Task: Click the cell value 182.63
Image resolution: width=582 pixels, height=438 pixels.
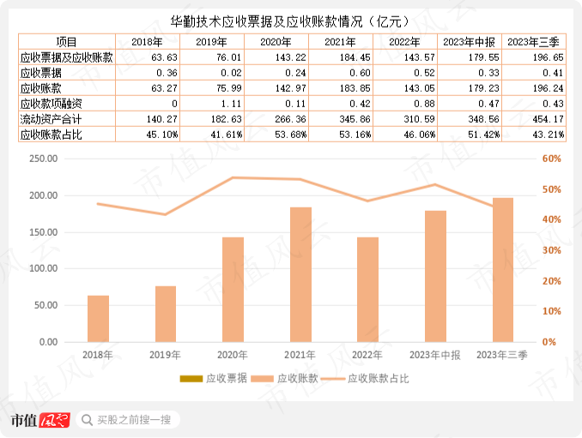Action: pyautogui.click(x=227, y=119)
